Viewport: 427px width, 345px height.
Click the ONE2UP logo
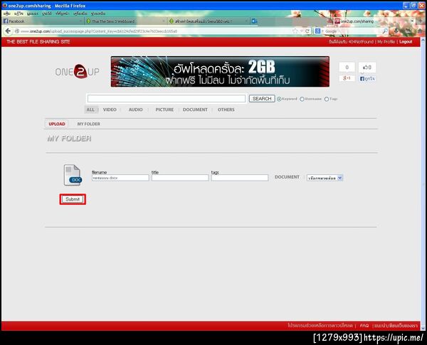(x=78, y=72)
